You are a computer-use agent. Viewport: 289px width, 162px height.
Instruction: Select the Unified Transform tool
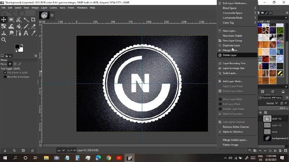(x=4, y=26)
